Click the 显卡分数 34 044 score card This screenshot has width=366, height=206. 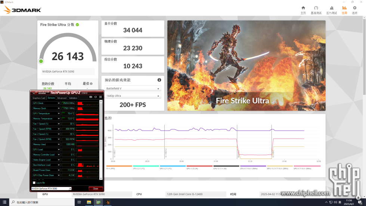coord(133,28)
